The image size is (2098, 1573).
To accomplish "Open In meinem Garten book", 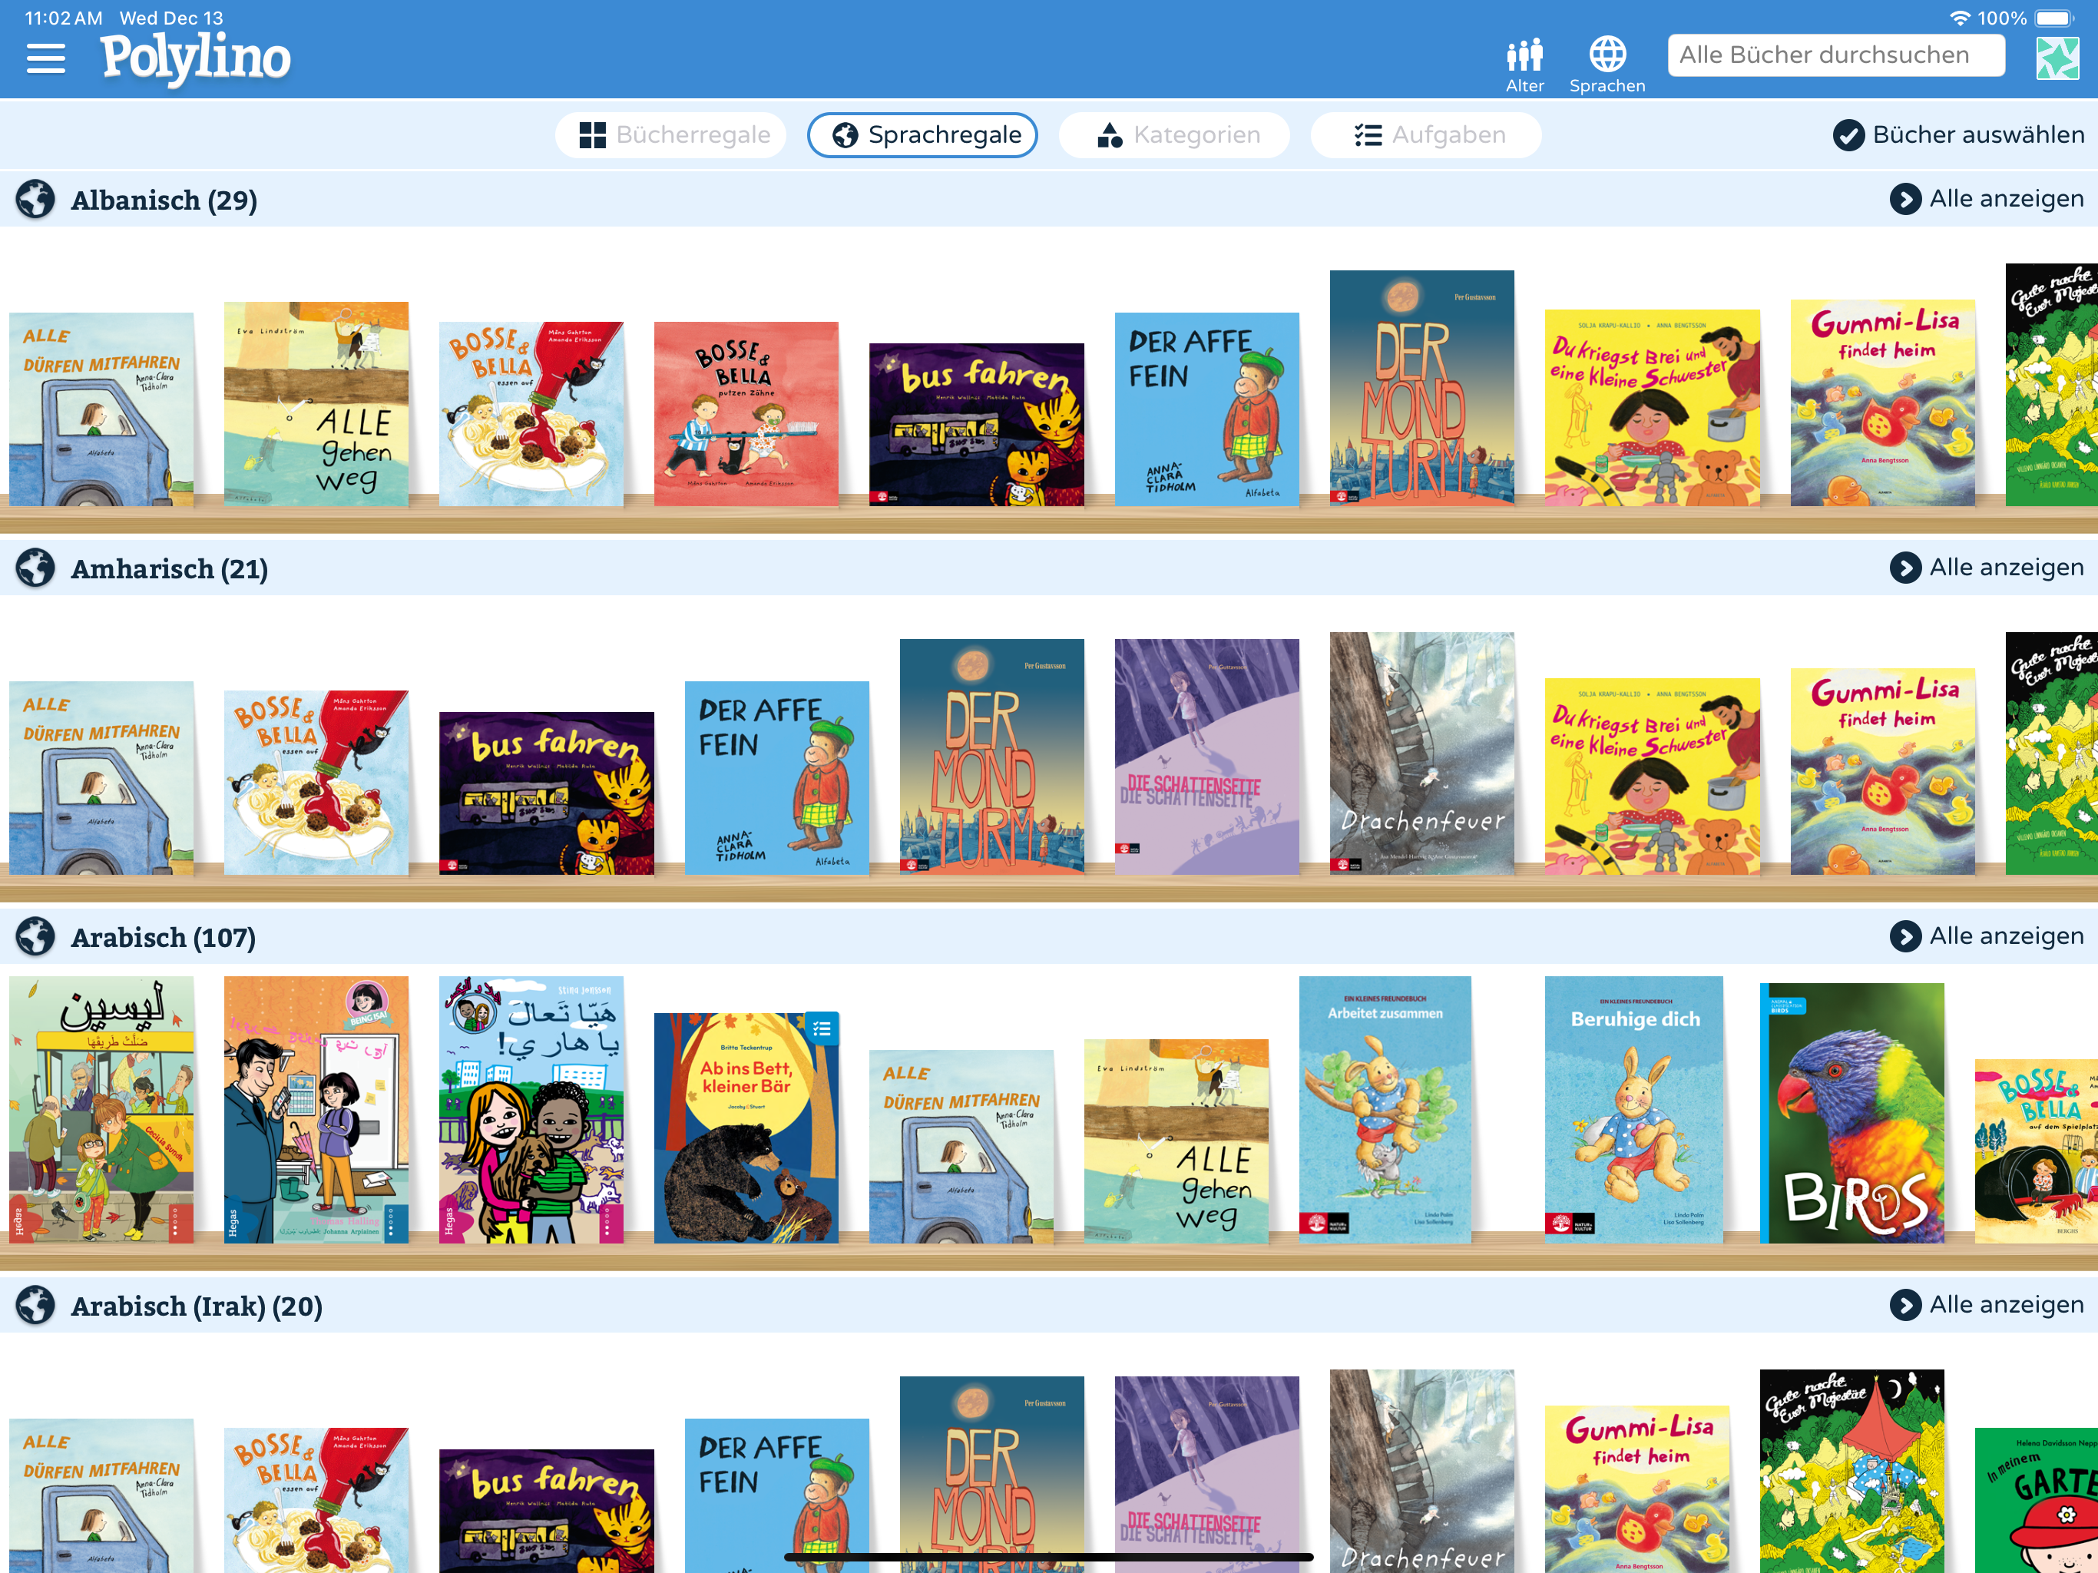I will [x=2037, y=1501].
